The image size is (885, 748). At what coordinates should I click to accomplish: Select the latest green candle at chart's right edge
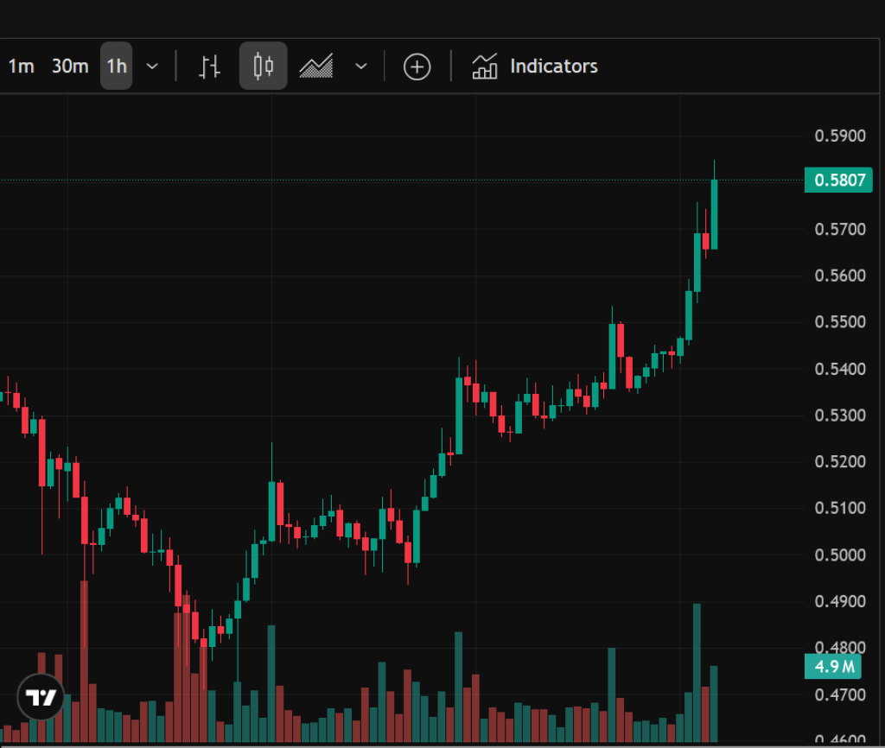pyautogui.click(x=714, y=213)
